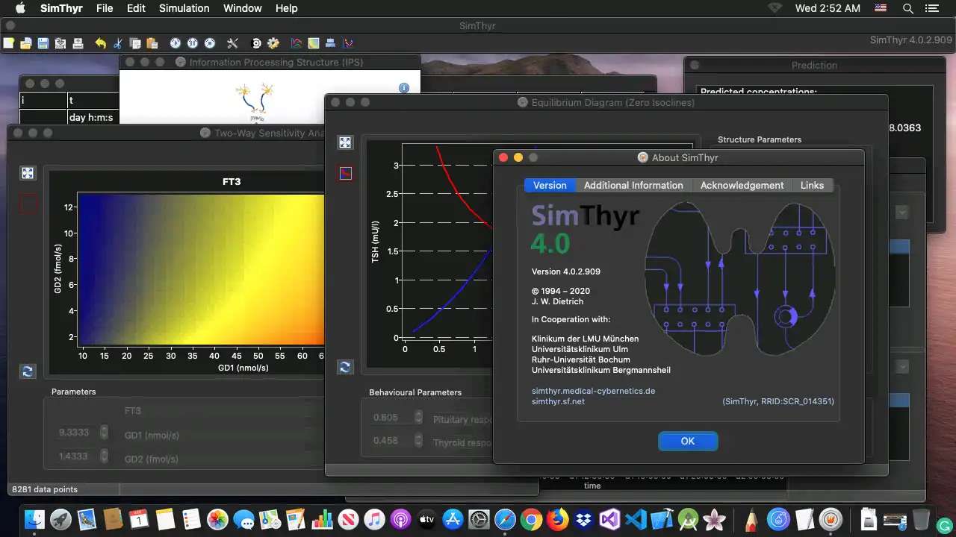
Task: Open the Edit menu
Action: (136, 8)
